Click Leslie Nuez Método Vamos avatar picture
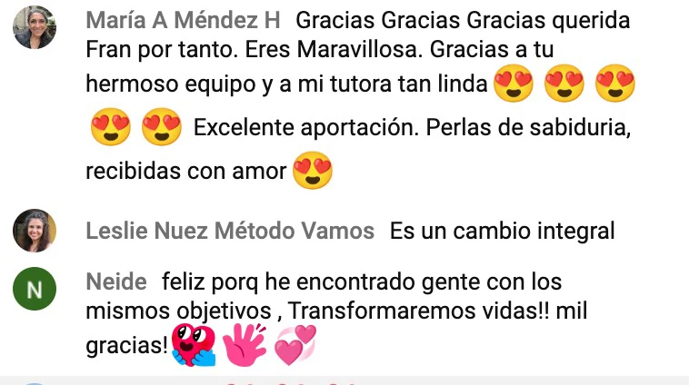 (x=35, y=231)
